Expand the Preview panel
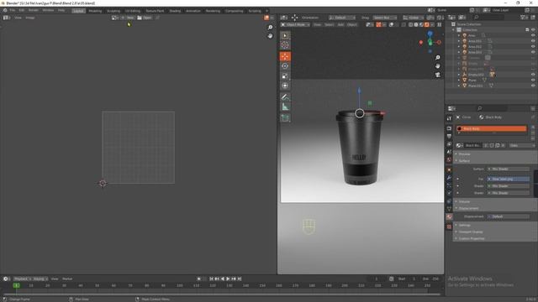The width and height of the screenshot is (538, 302). [465, 154]
